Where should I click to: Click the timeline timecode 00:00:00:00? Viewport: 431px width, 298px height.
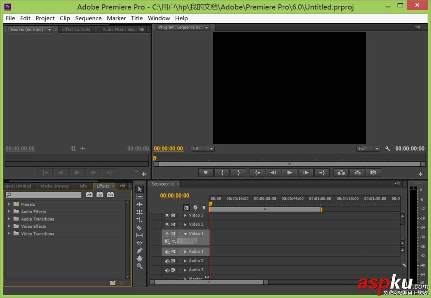175,196
